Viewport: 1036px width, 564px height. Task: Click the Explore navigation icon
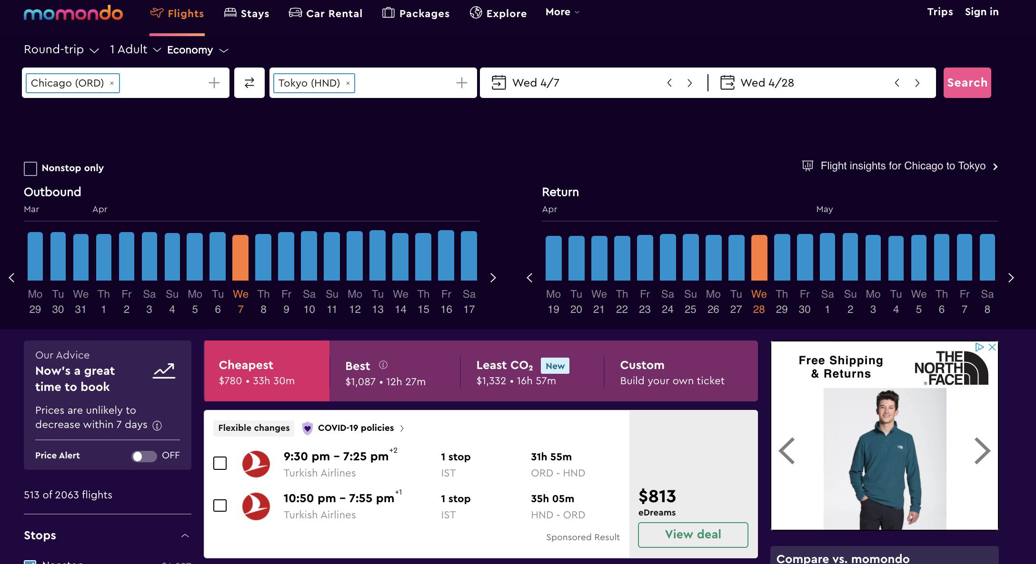(475, 11)
